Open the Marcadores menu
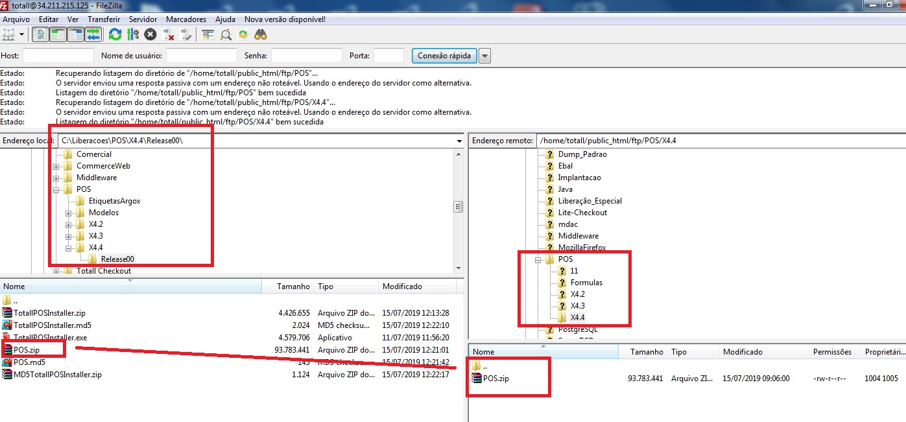The width and height of the screenshot is (906, 422). tap(186, 19)
